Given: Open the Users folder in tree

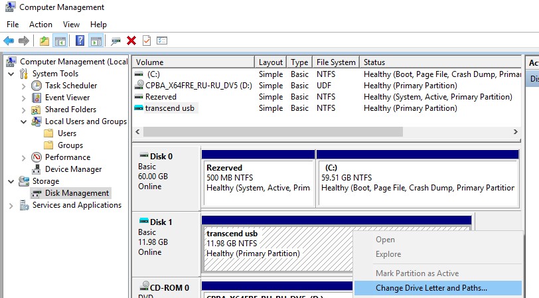Looking at the screenshot, I should click(x=67, y=133).
